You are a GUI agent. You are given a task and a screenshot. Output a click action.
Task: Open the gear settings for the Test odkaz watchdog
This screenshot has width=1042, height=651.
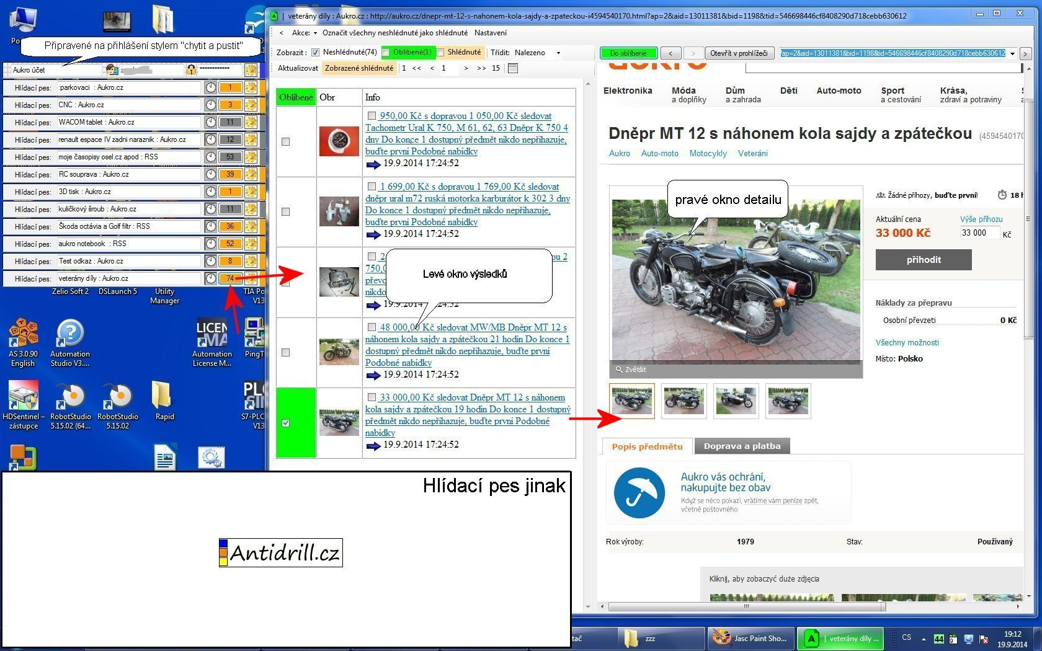(x=251, y=261)
